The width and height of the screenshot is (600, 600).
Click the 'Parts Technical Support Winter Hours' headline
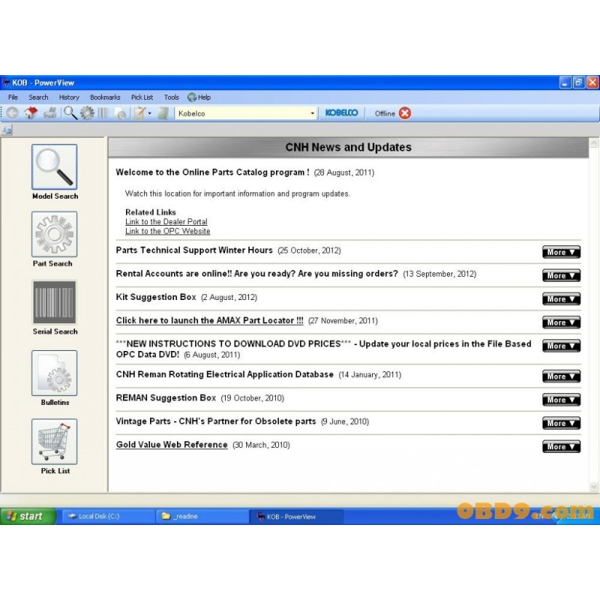point(194,250)
